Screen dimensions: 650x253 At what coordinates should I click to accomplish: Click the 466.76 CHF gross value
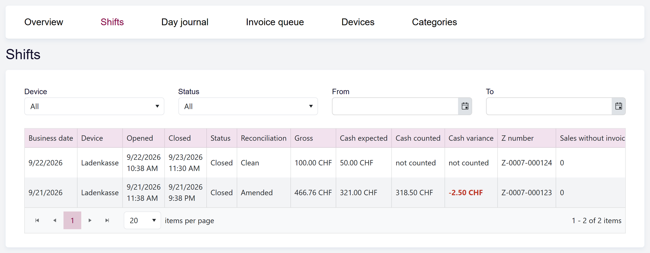(313, 193)
